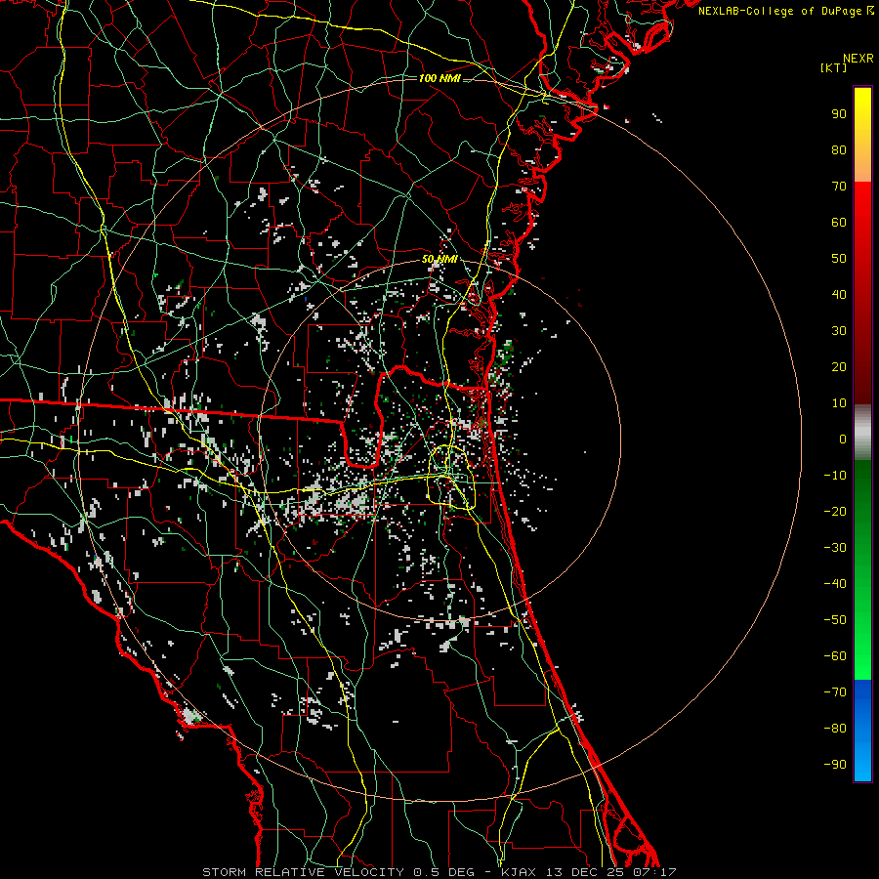Click the NEXR label above color scale
The image size is (879, 879).
click(858, 59)
